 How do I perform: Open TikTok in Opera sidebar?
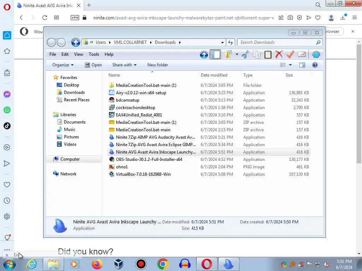tap(7, 126)
